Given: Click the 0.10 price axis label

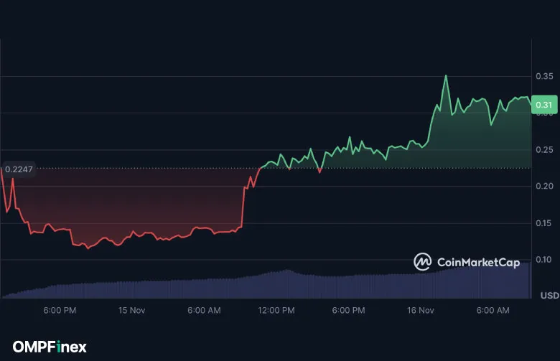Looking at the screenshot, I should 543,260.
